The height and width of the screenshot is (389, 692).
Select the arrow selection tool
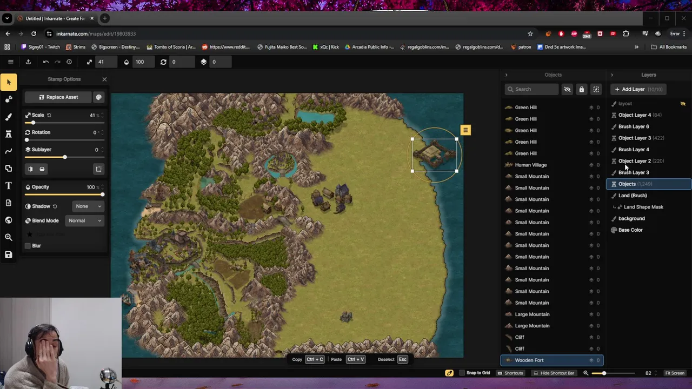[9, 82]
